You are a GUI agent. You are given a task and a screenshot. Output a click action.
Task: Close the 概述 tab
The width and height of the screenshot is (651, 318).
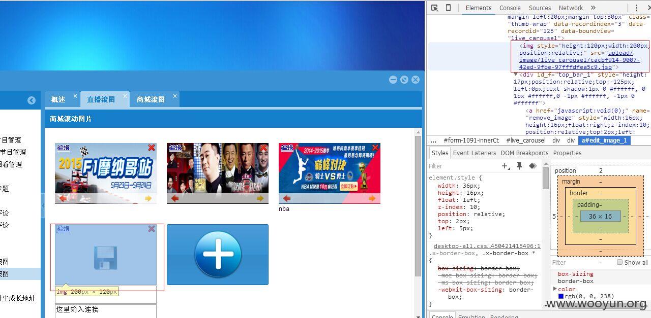click(x=75, y=95)
